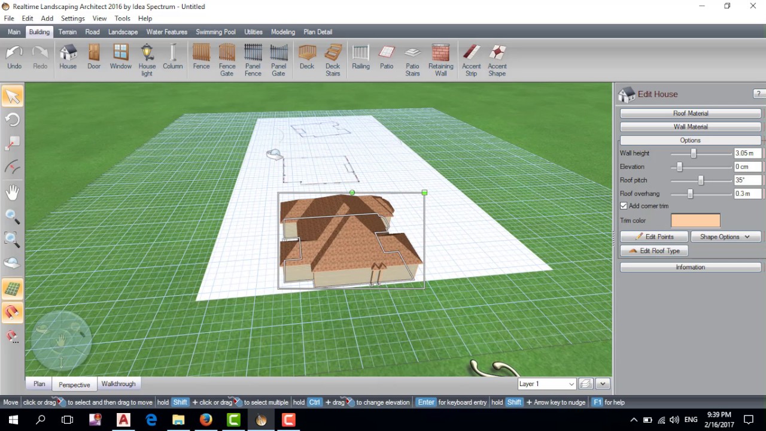Open the Windows Start menu
This screenshot has height=431, width=766.
coord(13,420)
